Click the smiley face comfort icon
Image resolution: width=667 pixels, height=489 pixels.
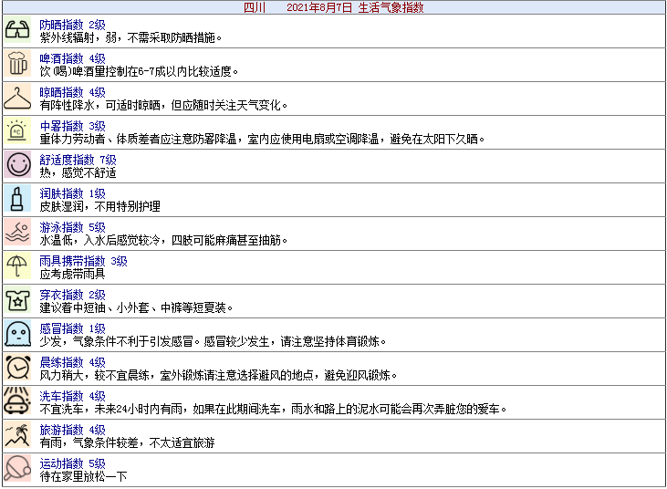tap(18, 165)
